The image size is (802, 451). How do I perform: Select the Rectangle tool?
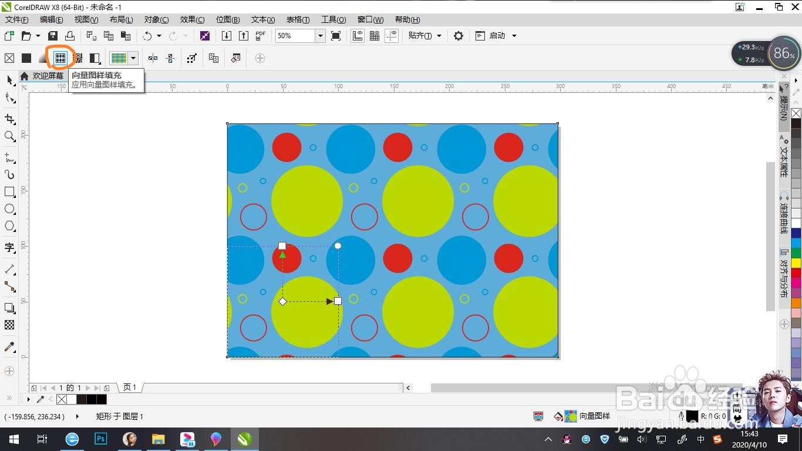point(9,192)
